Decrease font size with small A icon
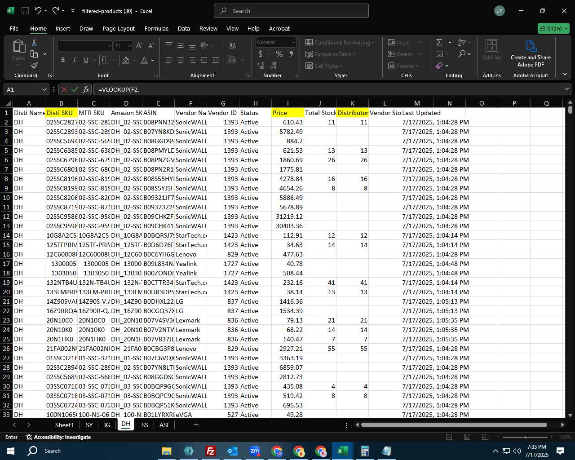Viewport: 575px width, 460px height. (x=151, y=45)
